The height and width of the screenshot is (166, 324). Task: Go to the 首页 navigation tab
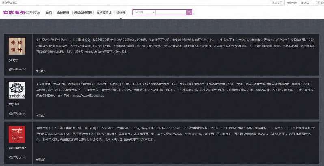[x=49, y=13]
